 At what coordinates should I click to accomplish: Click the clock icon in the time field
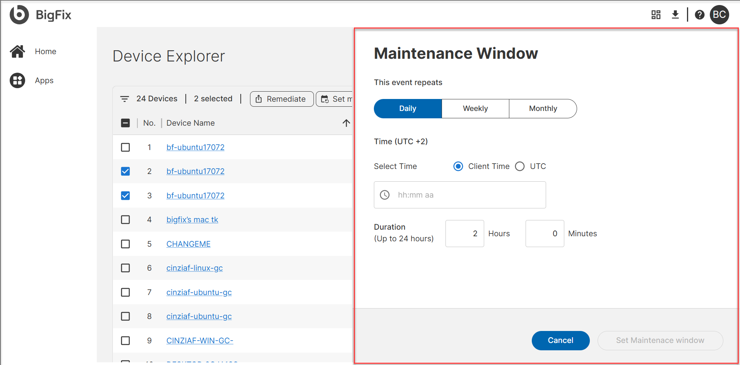(384, 194)
